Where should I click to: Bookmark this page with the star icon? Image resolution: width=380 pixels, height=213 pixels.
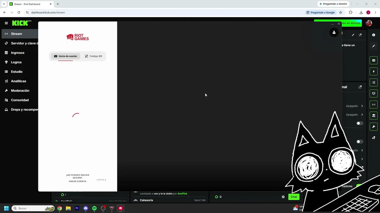[x=341, y=12]
